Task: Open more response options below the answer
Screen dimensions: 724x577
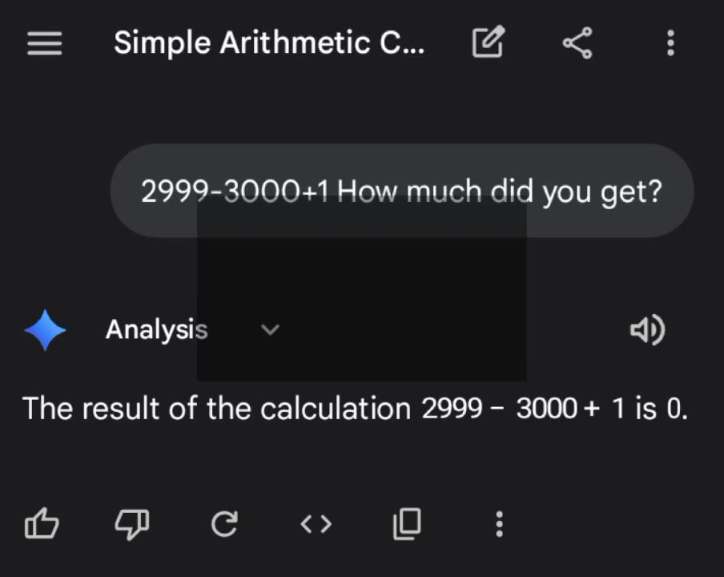Action: coord(499,524)
